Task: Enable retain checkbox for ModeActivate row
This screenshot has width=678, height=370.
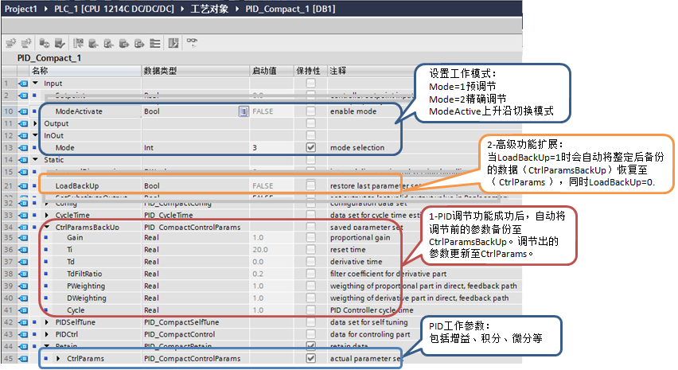Action: click(x=310, y=111)
